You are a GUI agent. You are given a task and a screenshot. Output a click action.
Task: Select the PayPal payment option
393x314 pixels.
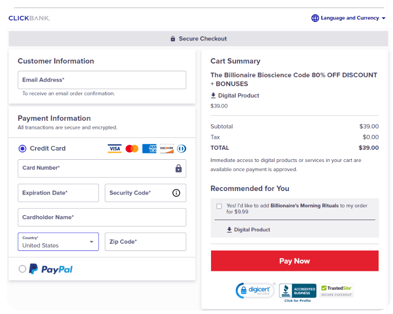[22, 269]
